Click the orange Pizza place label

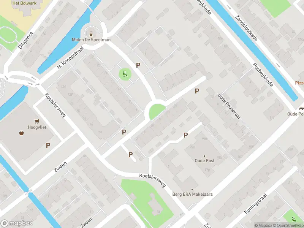coord(299,83)
